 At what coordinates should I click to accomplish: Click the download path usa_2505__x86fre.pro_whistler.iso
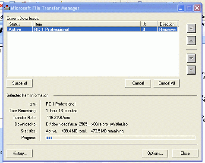(x=87, y=124)
